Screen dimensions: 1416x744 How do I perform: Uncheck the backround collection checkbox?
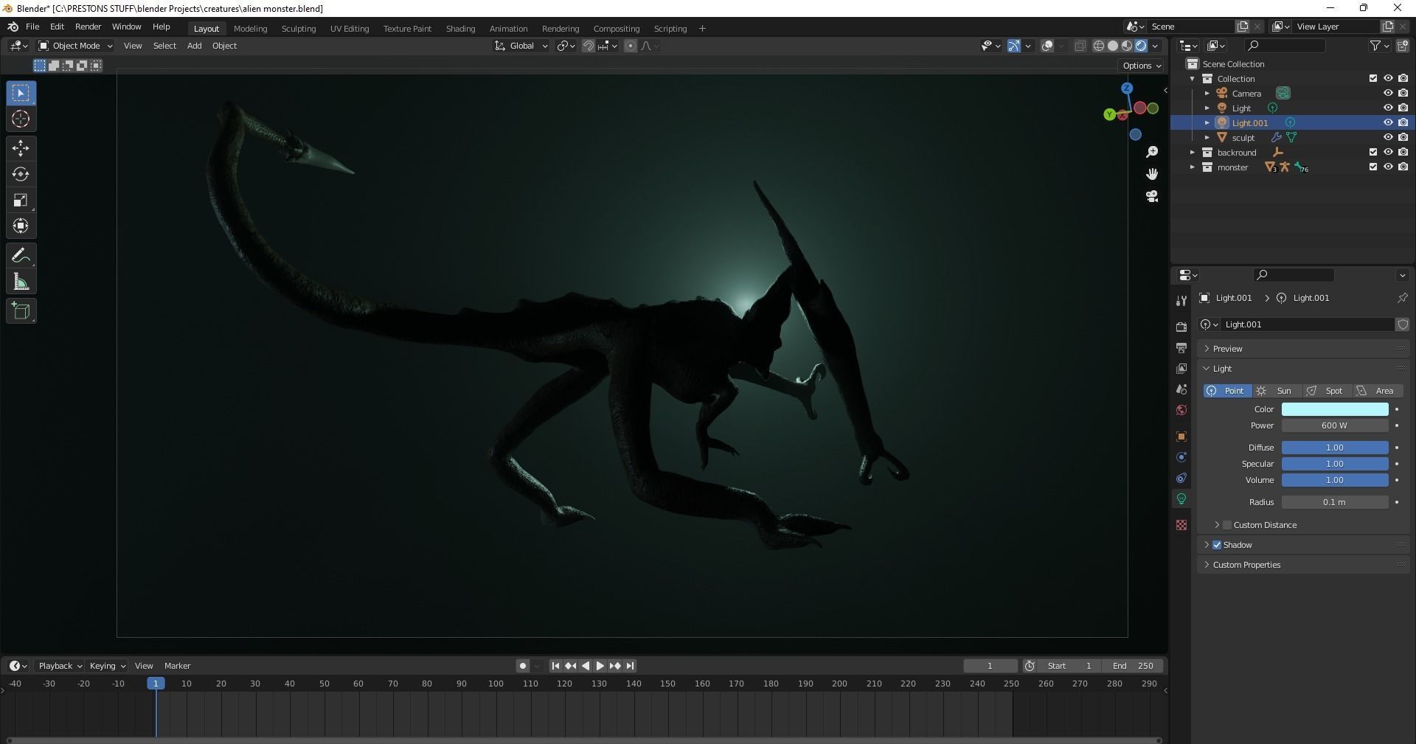[1373, 152]
